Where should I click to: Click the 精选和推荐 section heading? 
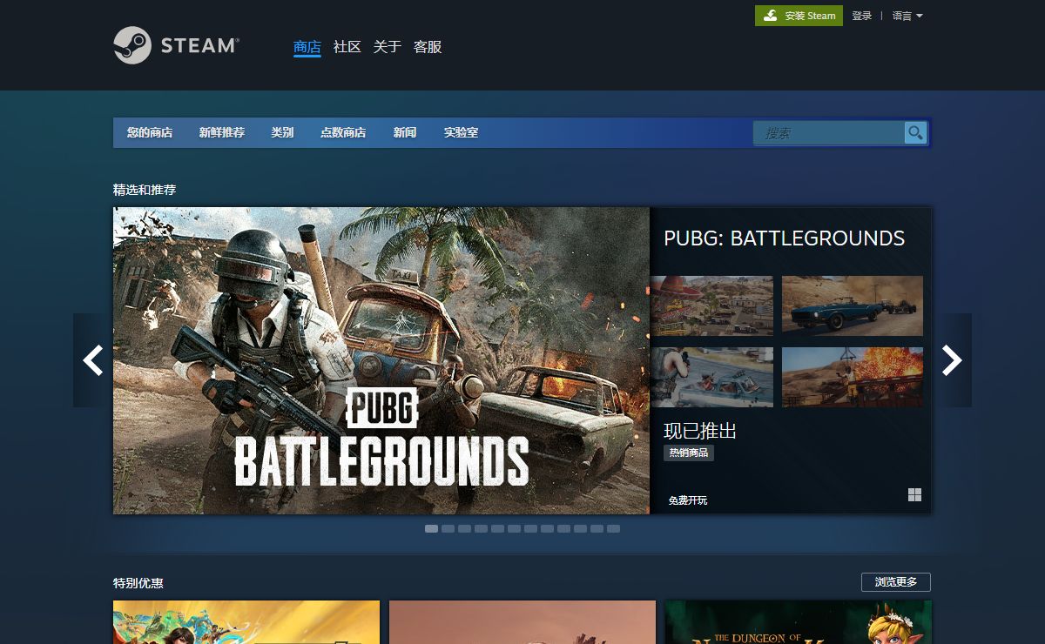(145, 190)
